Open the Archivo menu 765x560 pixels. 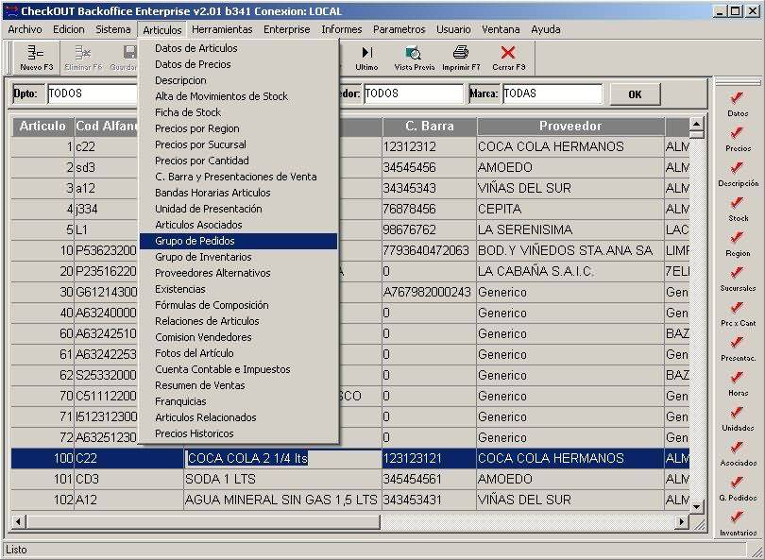(x=25, y=29)
